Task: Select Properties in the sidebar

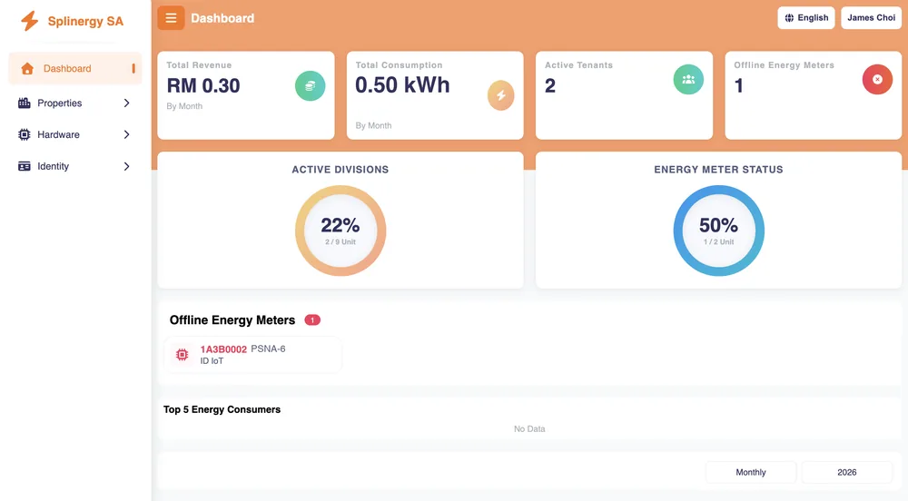Action: pyautogui.click(x=75, y=103)
